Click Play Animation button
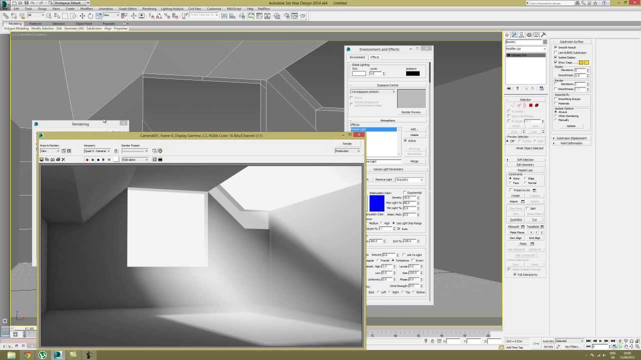This screenshot has width=641, height=360. pyautogui.click(x=600, y=341)
